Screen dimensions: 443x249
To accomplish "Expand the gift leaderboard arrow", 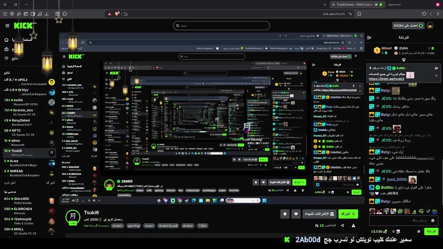I will tap(404, 60).
